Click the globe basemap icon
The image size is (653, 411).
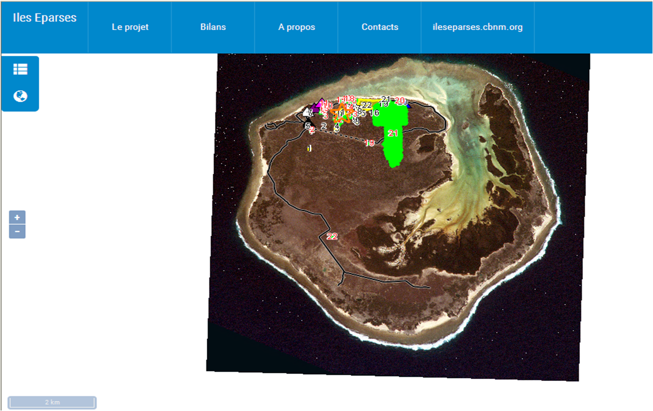pos(20,96)
